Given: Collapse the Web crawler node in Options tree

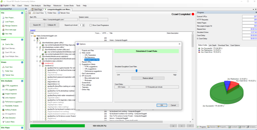Looking at the screenshot, I should click(80, 53).
